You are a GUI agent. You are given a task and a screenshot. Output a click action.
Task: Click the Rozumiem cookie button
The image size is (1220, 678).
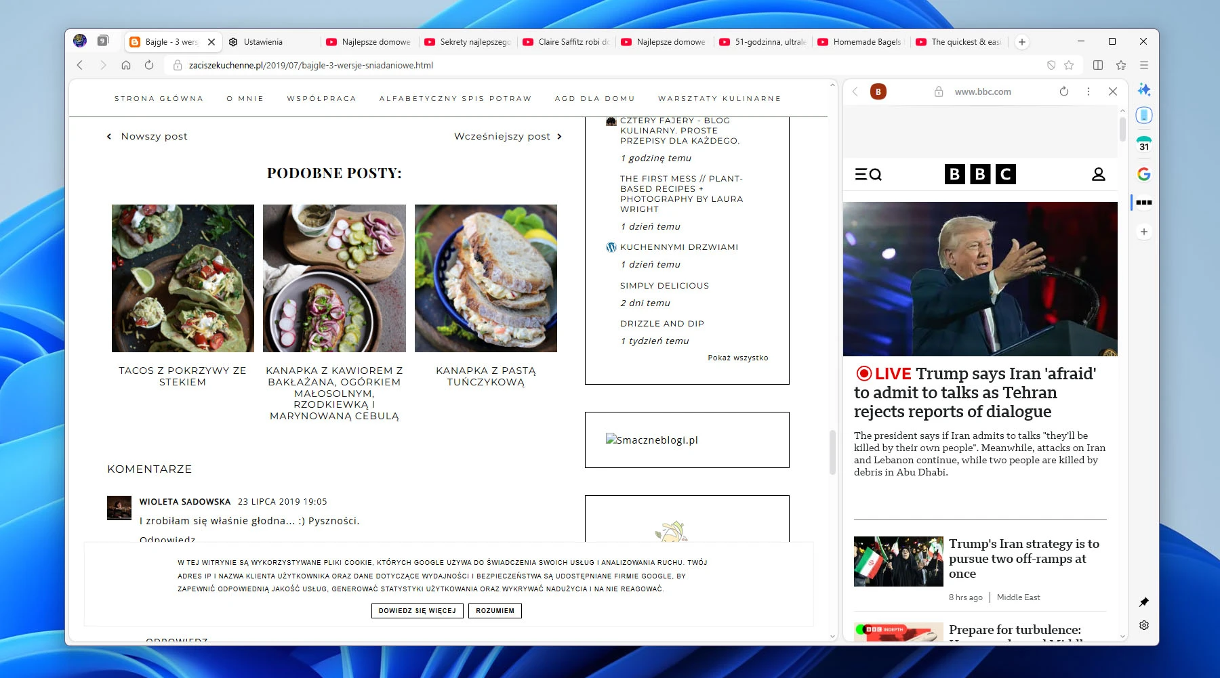pos(495,611)
